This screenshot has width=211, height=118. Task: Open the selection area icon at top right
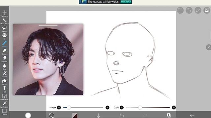180,10
